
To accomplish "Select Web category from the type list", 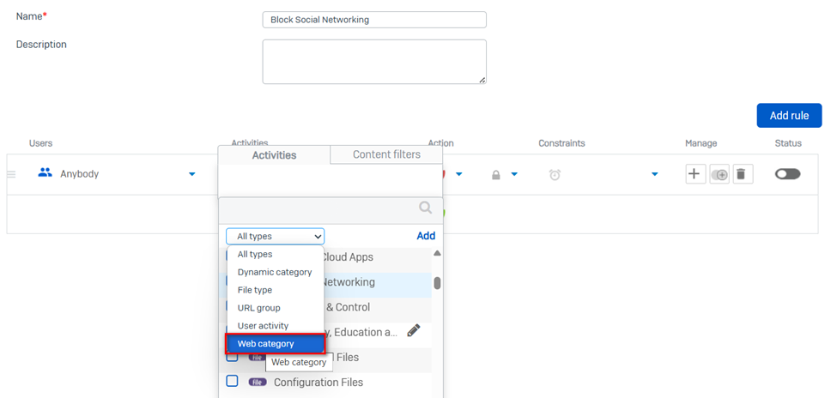I will point(275,344).
